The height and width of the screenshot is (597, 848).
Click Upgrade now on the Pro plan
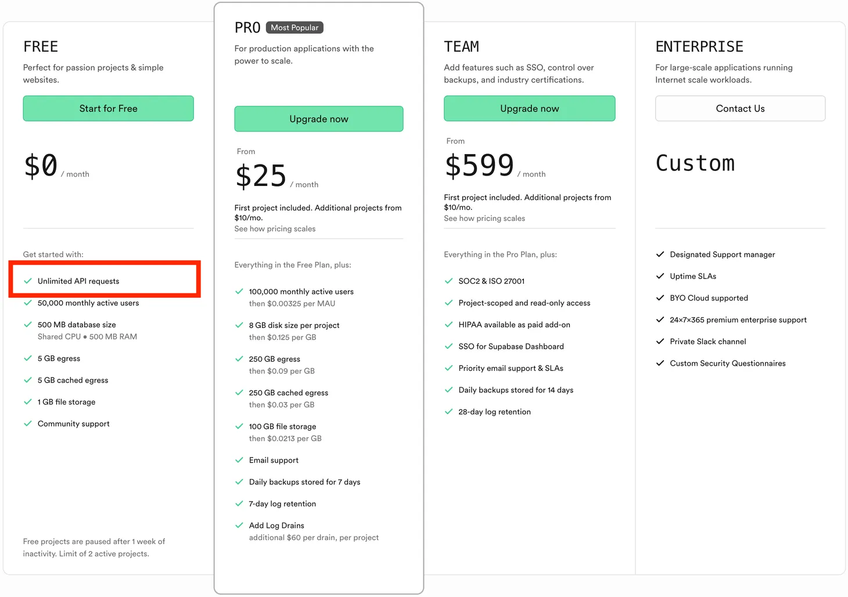pos(319,119)
